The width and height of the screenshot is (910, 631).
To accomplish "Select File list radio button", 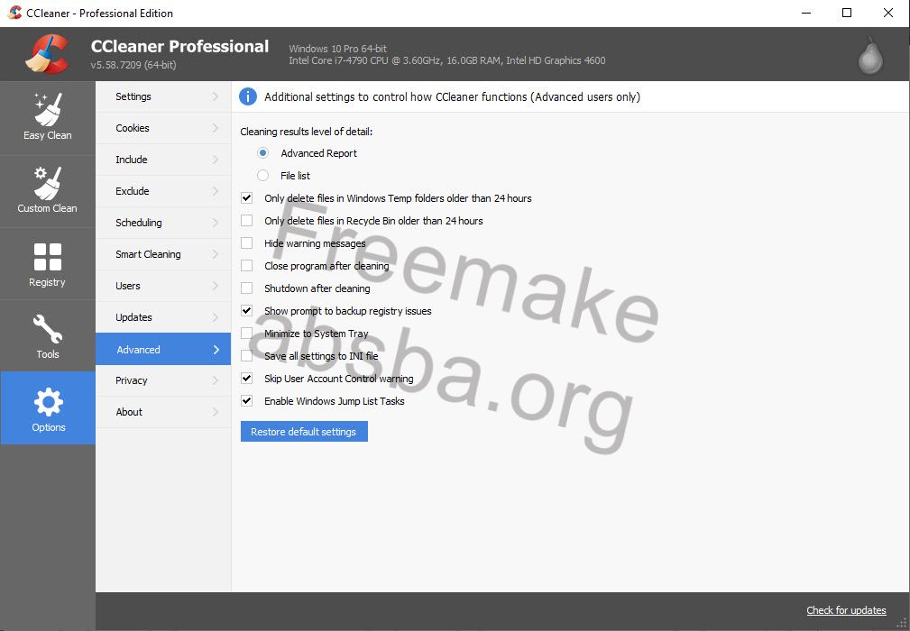I will pyautogui.click(x=263, y=175).
